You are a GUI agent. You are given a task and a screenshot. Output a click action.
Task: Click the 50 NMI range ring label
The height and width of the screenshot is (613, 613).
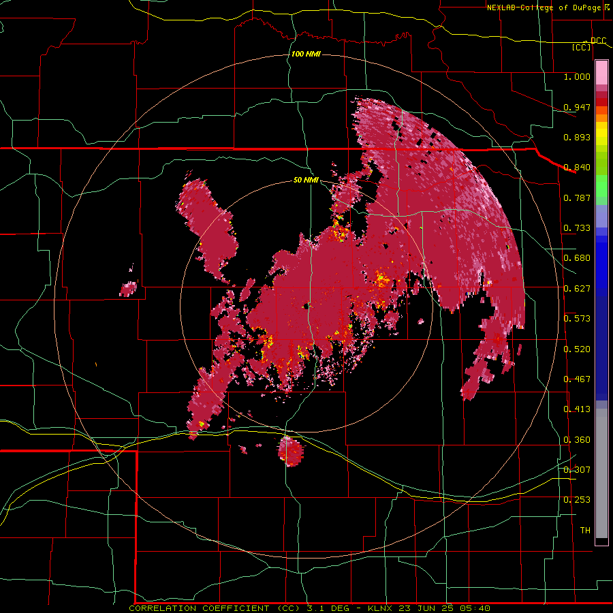click(x=306, y=180)
